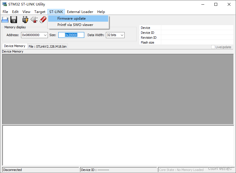Image resolution: width=236 pixels, height=173 pixels.
Task: Open a binary file using the toolbar icon
Action: 5,19
